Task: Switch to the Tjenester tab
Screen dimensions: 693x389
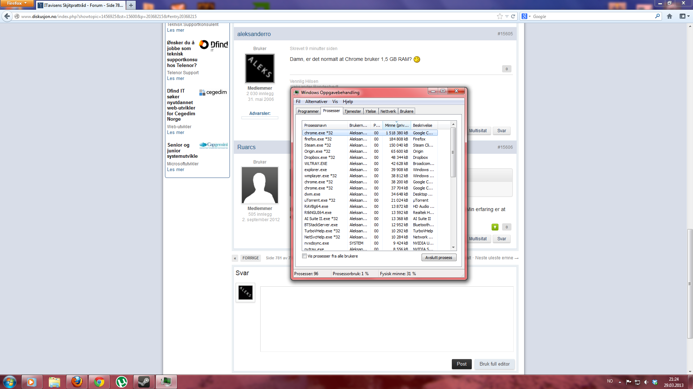Action: (353, 111)
